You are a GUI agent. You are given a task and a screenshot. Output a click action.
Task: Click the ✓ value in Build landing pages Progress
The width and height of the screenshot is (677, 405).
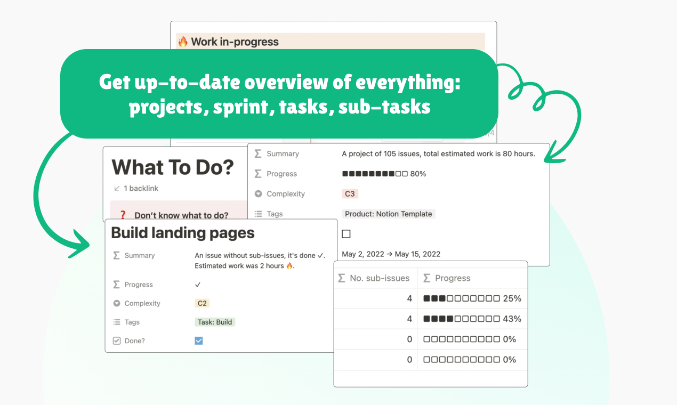(198, 285)
